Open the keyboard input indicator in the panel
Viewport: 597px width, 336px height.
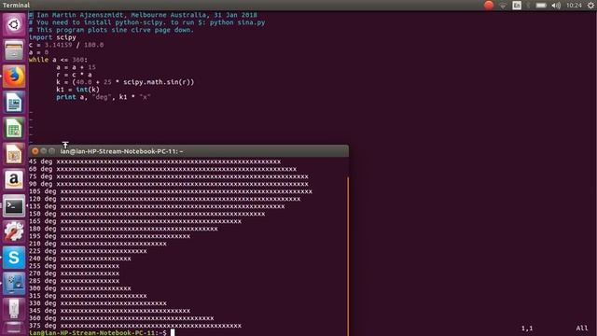(x=517, y=5)
